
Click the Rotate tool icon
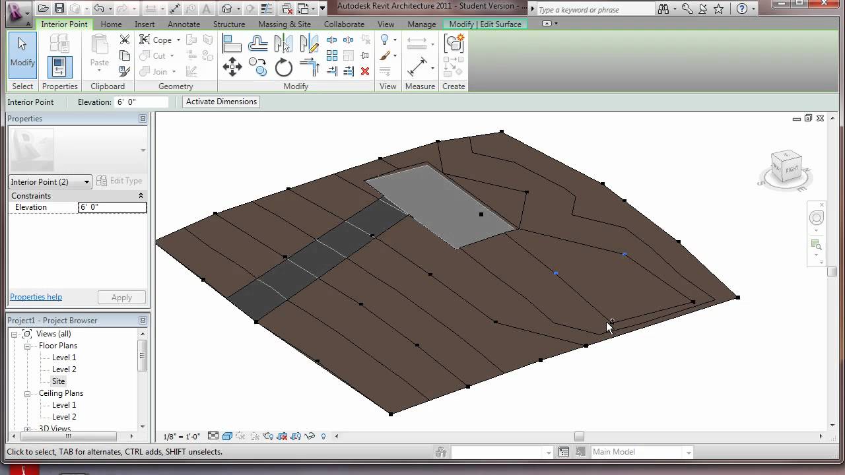coord(284,67)
